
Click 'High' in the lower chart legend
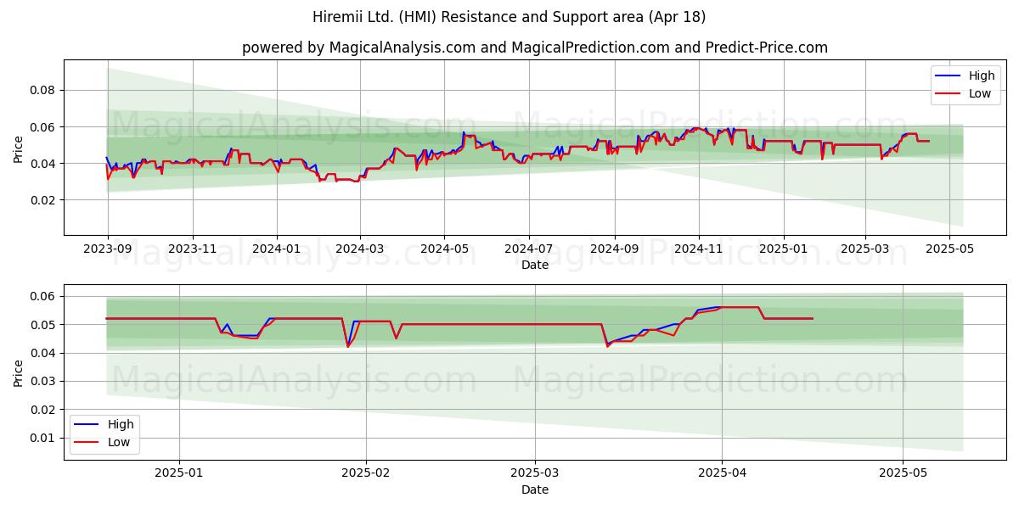[x=121, y=424]
